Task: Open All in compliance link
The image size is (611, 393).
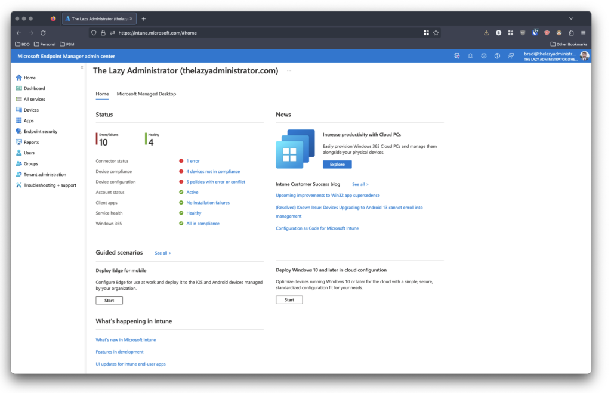Action: (203, 224)
